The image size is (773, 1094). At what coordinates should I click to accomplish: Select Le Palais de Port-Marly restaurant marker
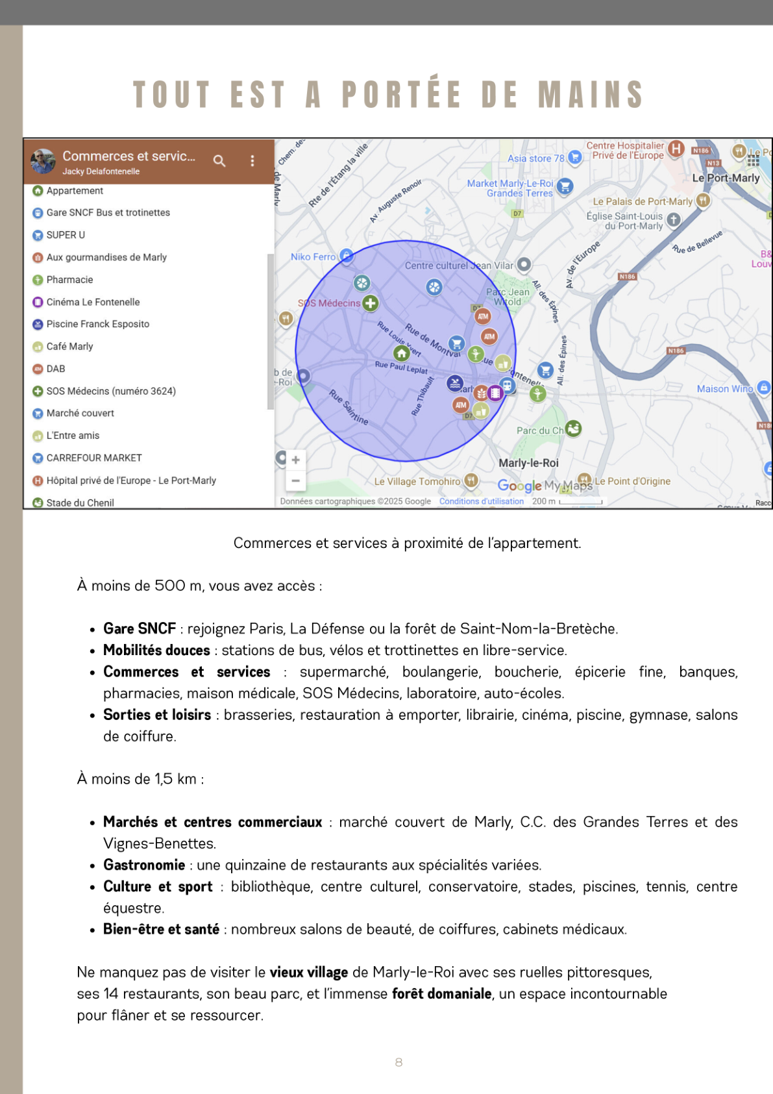coord(703,200)
